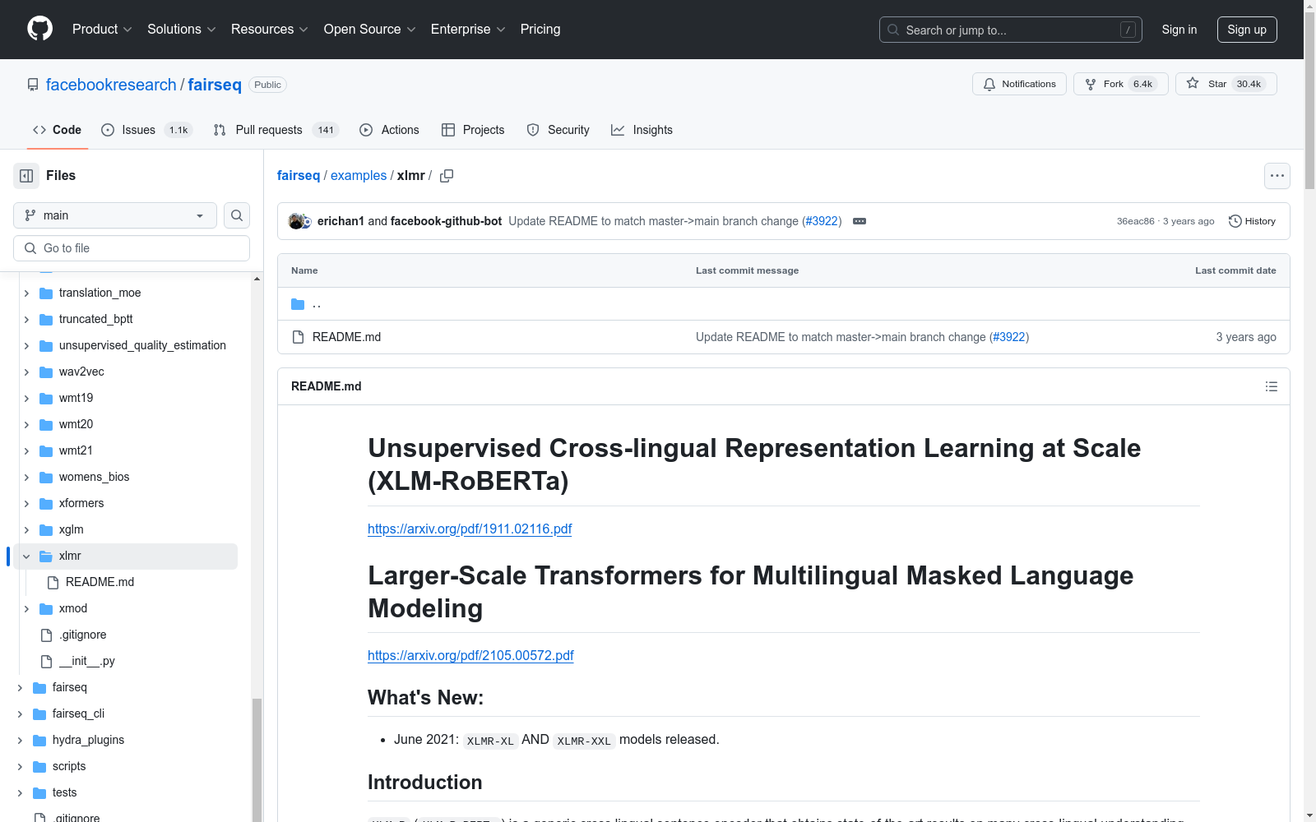
Task: Open the truncated_bptt folder in tree
Action: pyautogui.click(x=95, y=319)
